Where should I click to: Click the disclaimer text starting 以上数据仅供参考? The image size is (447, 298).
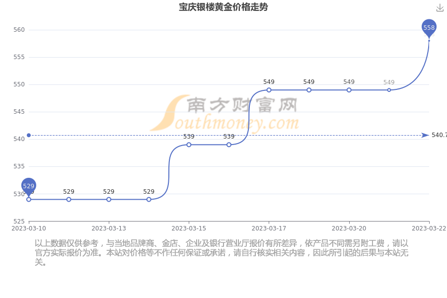pos(222,253)
